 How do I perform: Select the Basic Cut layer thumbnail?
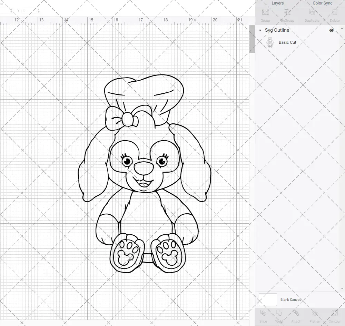pyautogui.click(x=270, y=42)
